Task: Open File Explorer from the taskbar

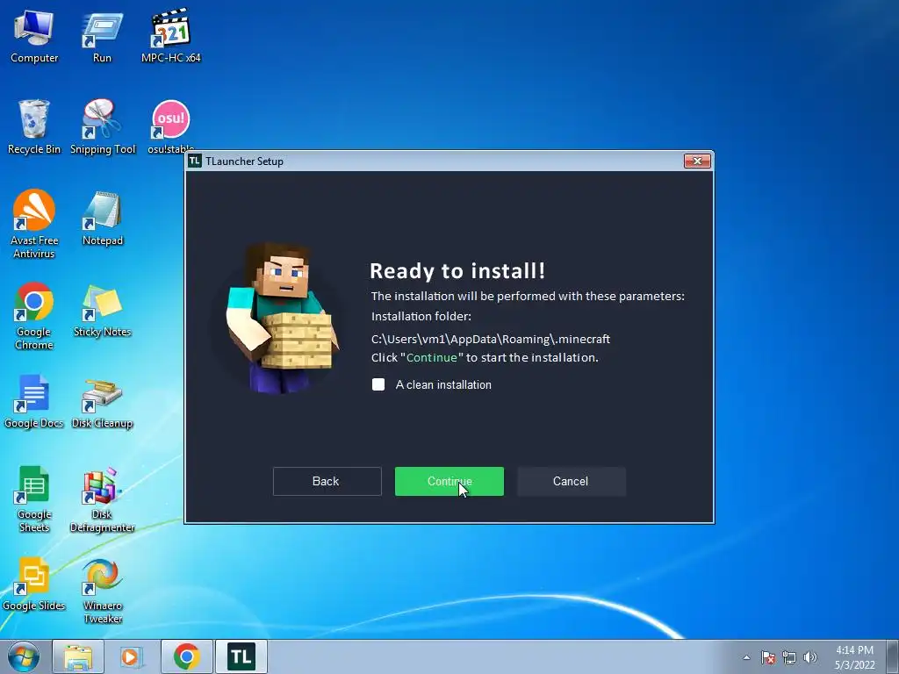Action: point(78,656)
